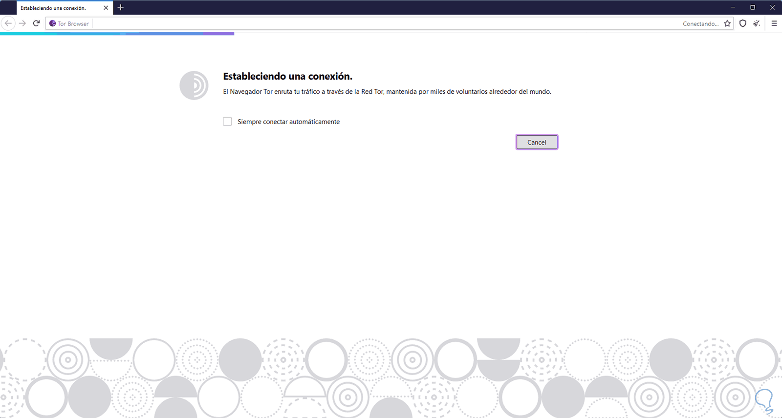Screen dimensions: 782x418
Task: Click the Tor Browser identity icon in address bar
Action: 53,23
